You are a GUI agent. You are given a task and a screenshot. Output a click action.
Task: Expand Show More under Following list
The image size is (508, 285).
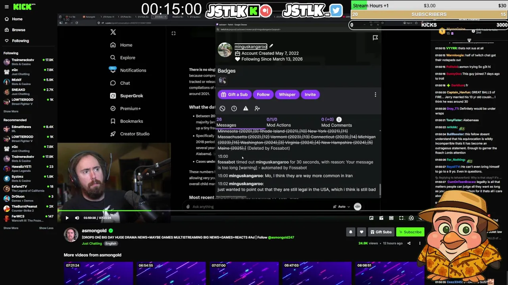tap(11, 111)
